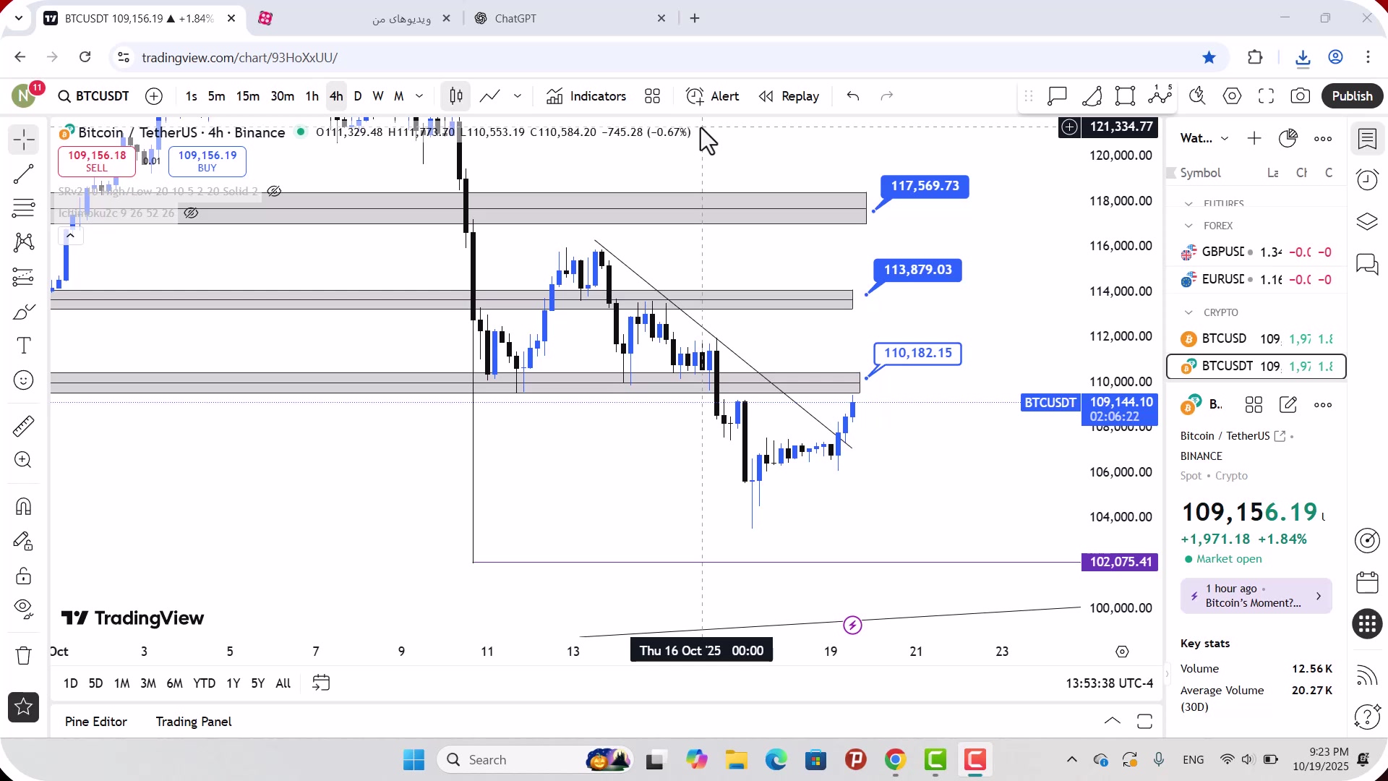
Task: Select the 1h timeframe
Action: click(312, 96)
